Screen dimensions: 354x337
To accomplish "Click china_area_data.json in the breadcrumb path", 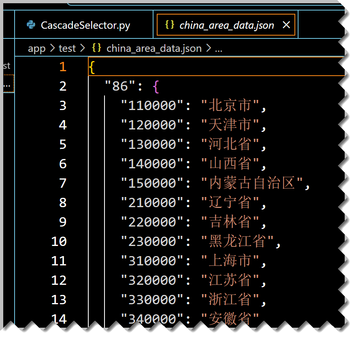I will click(x=154, y=49).
